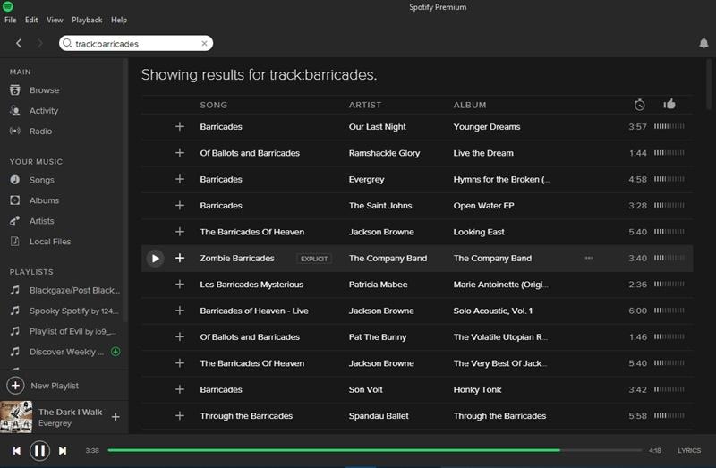The height and width of the screenshot is (468, 716).
Task: Add Les Barricades Mysterious to library
Action: [x=180, y=285]
